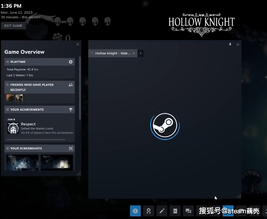Close the Game Overview panel
This screenshot has width=267, height=219.
[78, 44]
